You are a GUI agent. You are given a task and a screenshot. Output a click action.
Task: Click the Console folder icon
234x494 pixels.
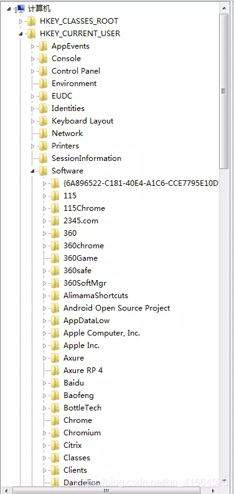pyautogui.click(x=43, y=59)
